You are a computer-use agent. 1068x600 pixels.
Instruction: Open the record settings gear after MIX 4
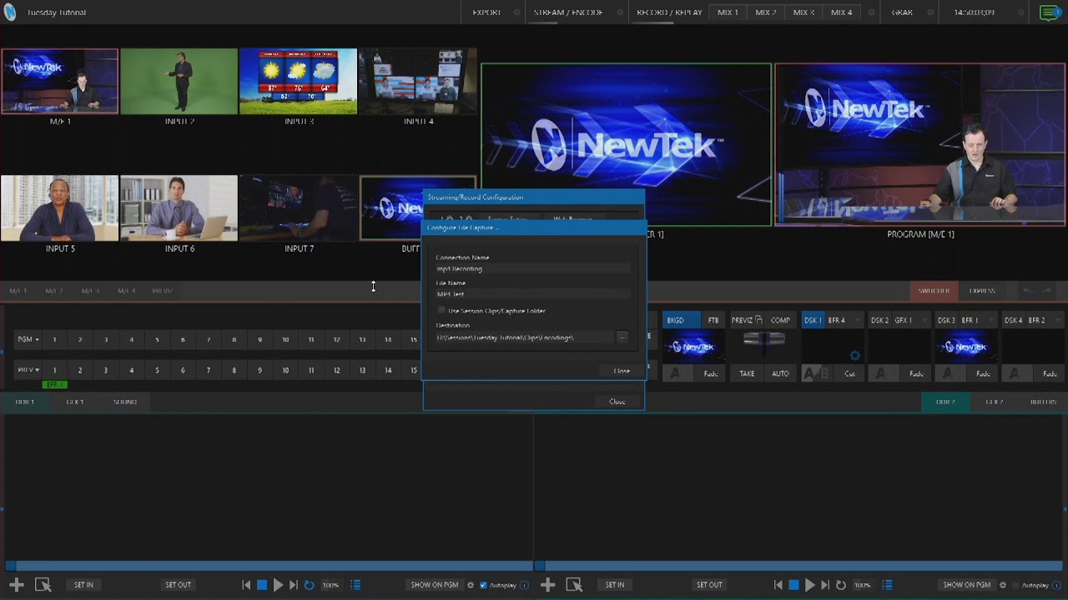[871, 12]
